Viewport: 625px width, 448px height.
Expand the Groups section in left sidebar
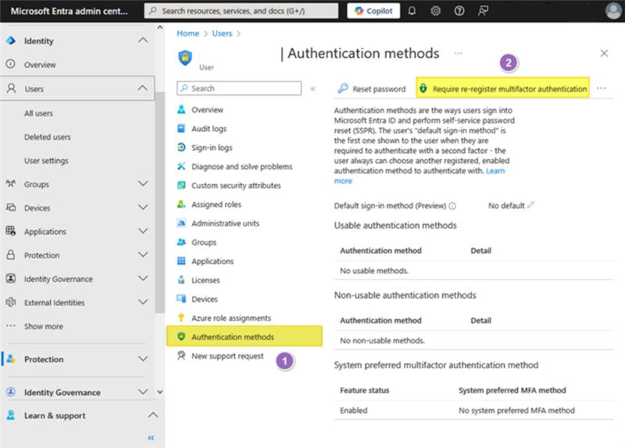point(143,183)
